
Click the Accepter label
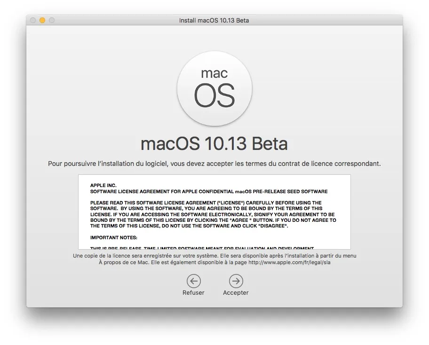click(x=236, y=292)
